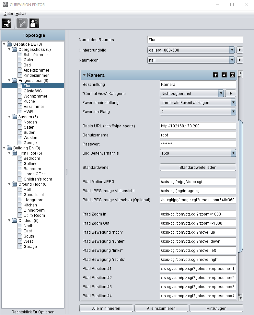The height and width of the screenshot is (315, 254).
Task: Collapse the Obergeschoss tree folder
Action: click(9, 49)
